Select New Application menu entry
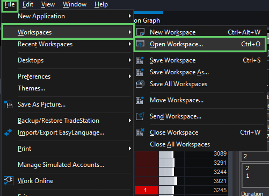The image size is (269, 196). tap(41, 16)
